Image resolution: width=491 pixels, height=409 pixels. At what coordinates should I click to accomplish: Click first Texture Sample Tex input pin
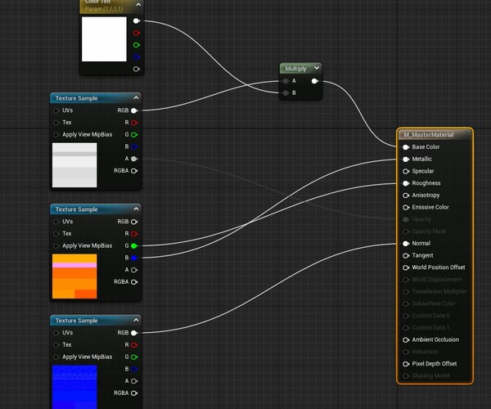tap(56, 123)
